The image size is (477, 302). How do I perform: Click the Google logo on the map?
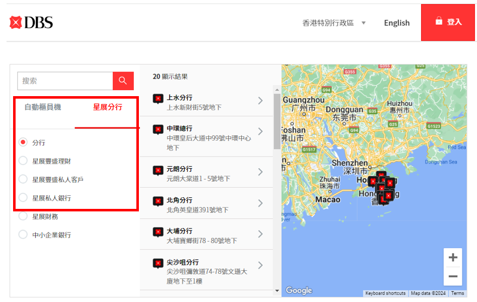(299, 290)
